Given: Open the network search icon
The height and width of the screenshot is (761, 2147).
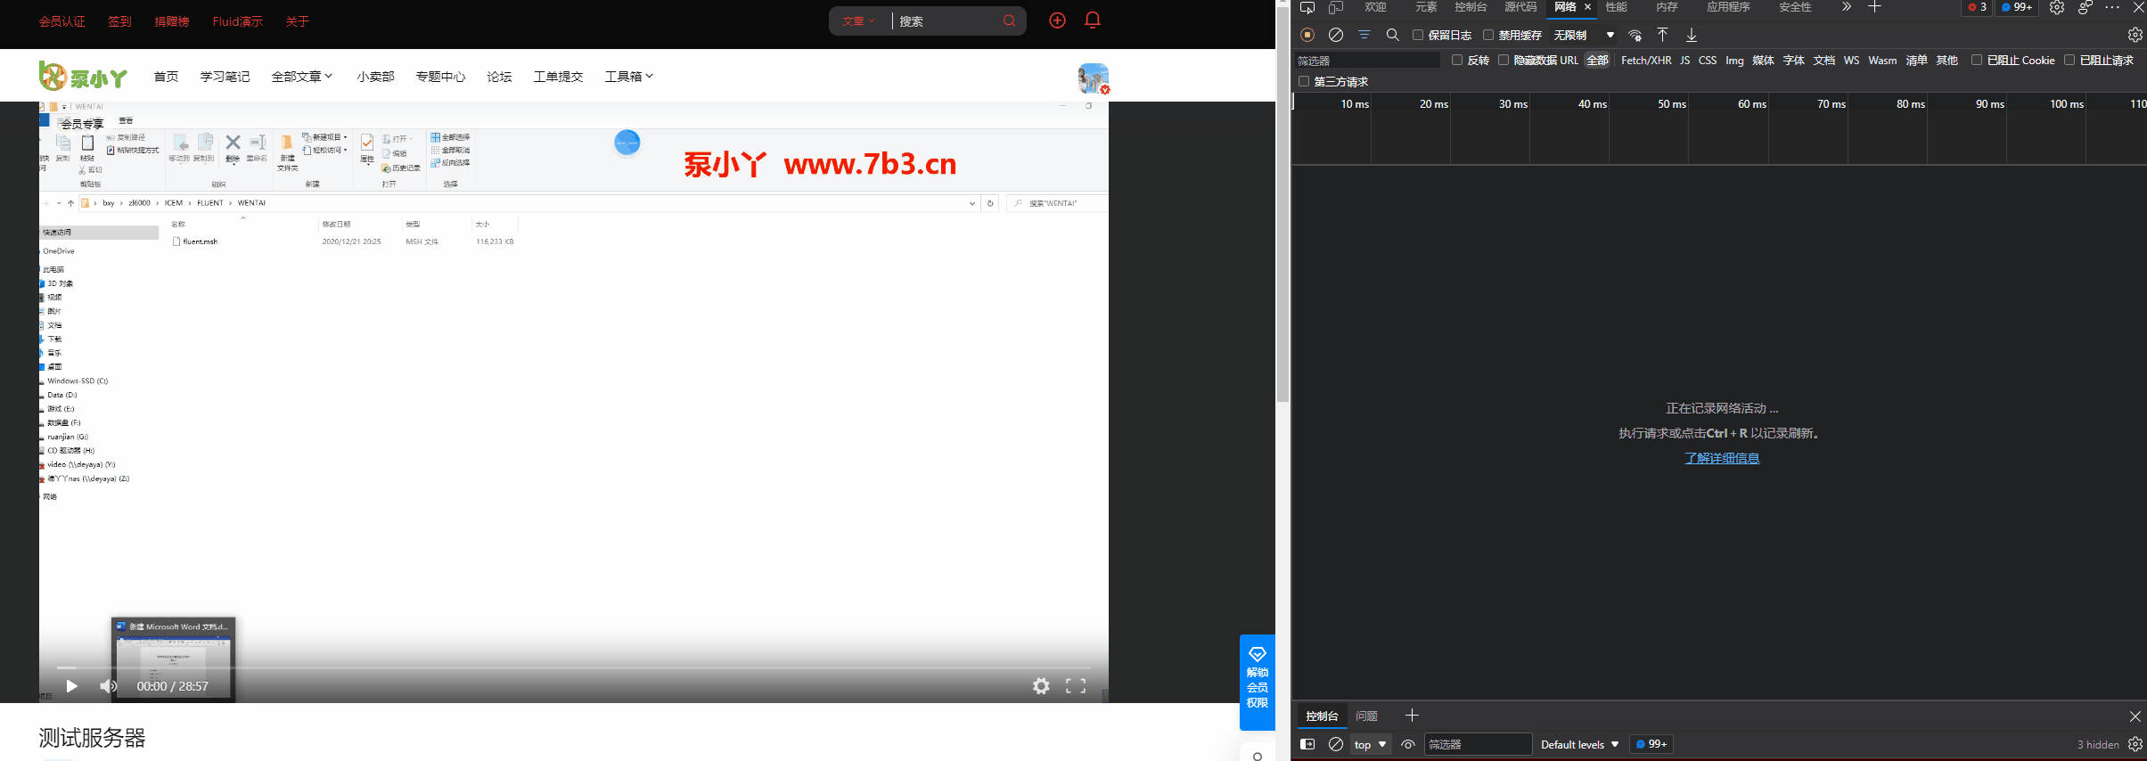Looking at the screenshot, I should point(1393,35).
